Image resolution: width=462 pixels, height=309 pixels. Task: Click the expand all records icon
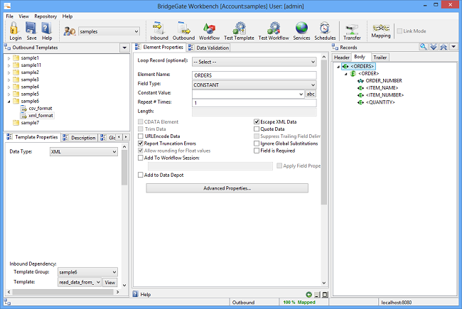(x=434, y=47)
